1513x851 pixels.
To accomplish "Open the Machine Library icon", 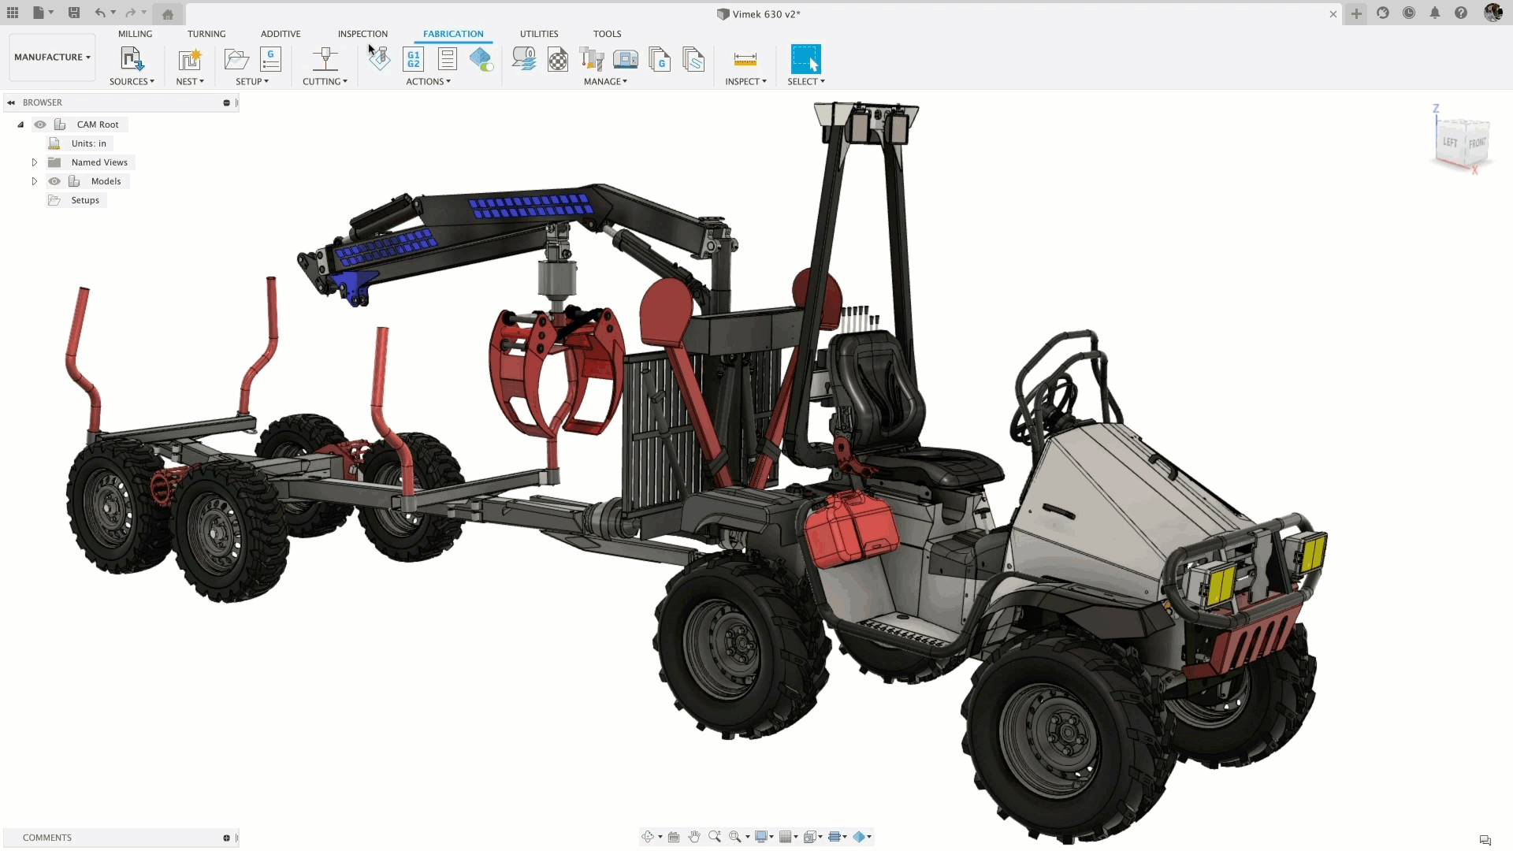I will 625,60.
